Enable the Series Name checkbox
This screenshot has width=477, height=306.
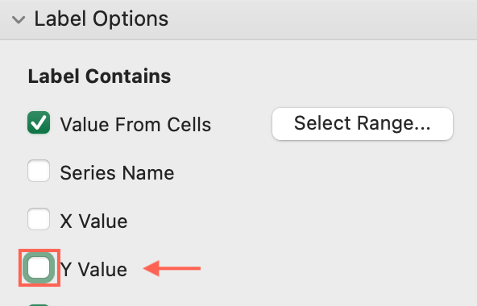[39, 171]
